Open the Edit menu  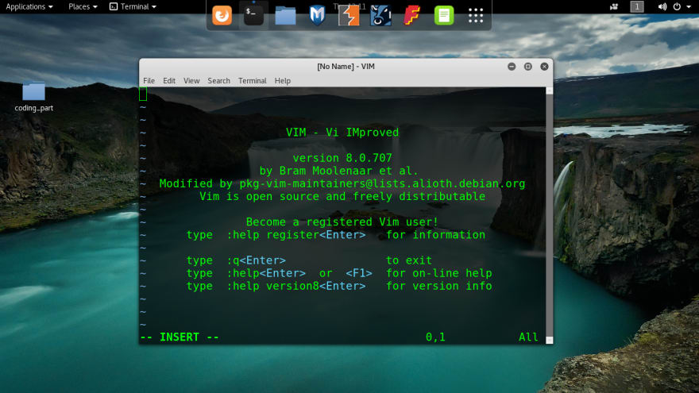click(x=169, y=81)
